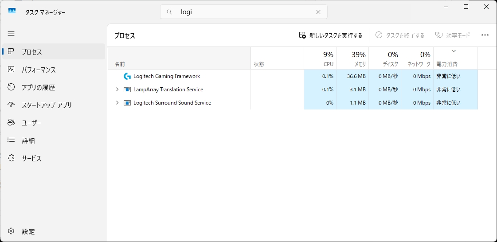Click the 3.1 MB memory value

coord(357,90)
